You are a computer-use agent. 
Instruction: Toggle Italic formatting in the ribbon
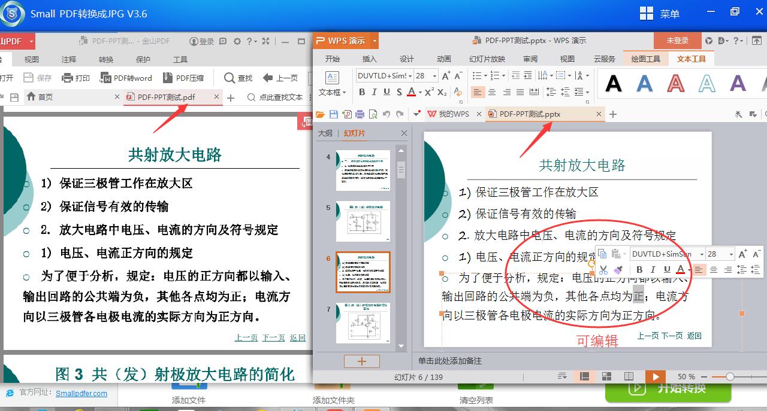(375, 92)
